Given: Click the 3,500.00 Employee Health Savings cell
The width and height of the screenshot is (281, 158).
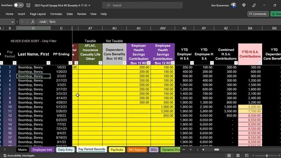Looking at the screenshot, I should [x=163, y=111].
